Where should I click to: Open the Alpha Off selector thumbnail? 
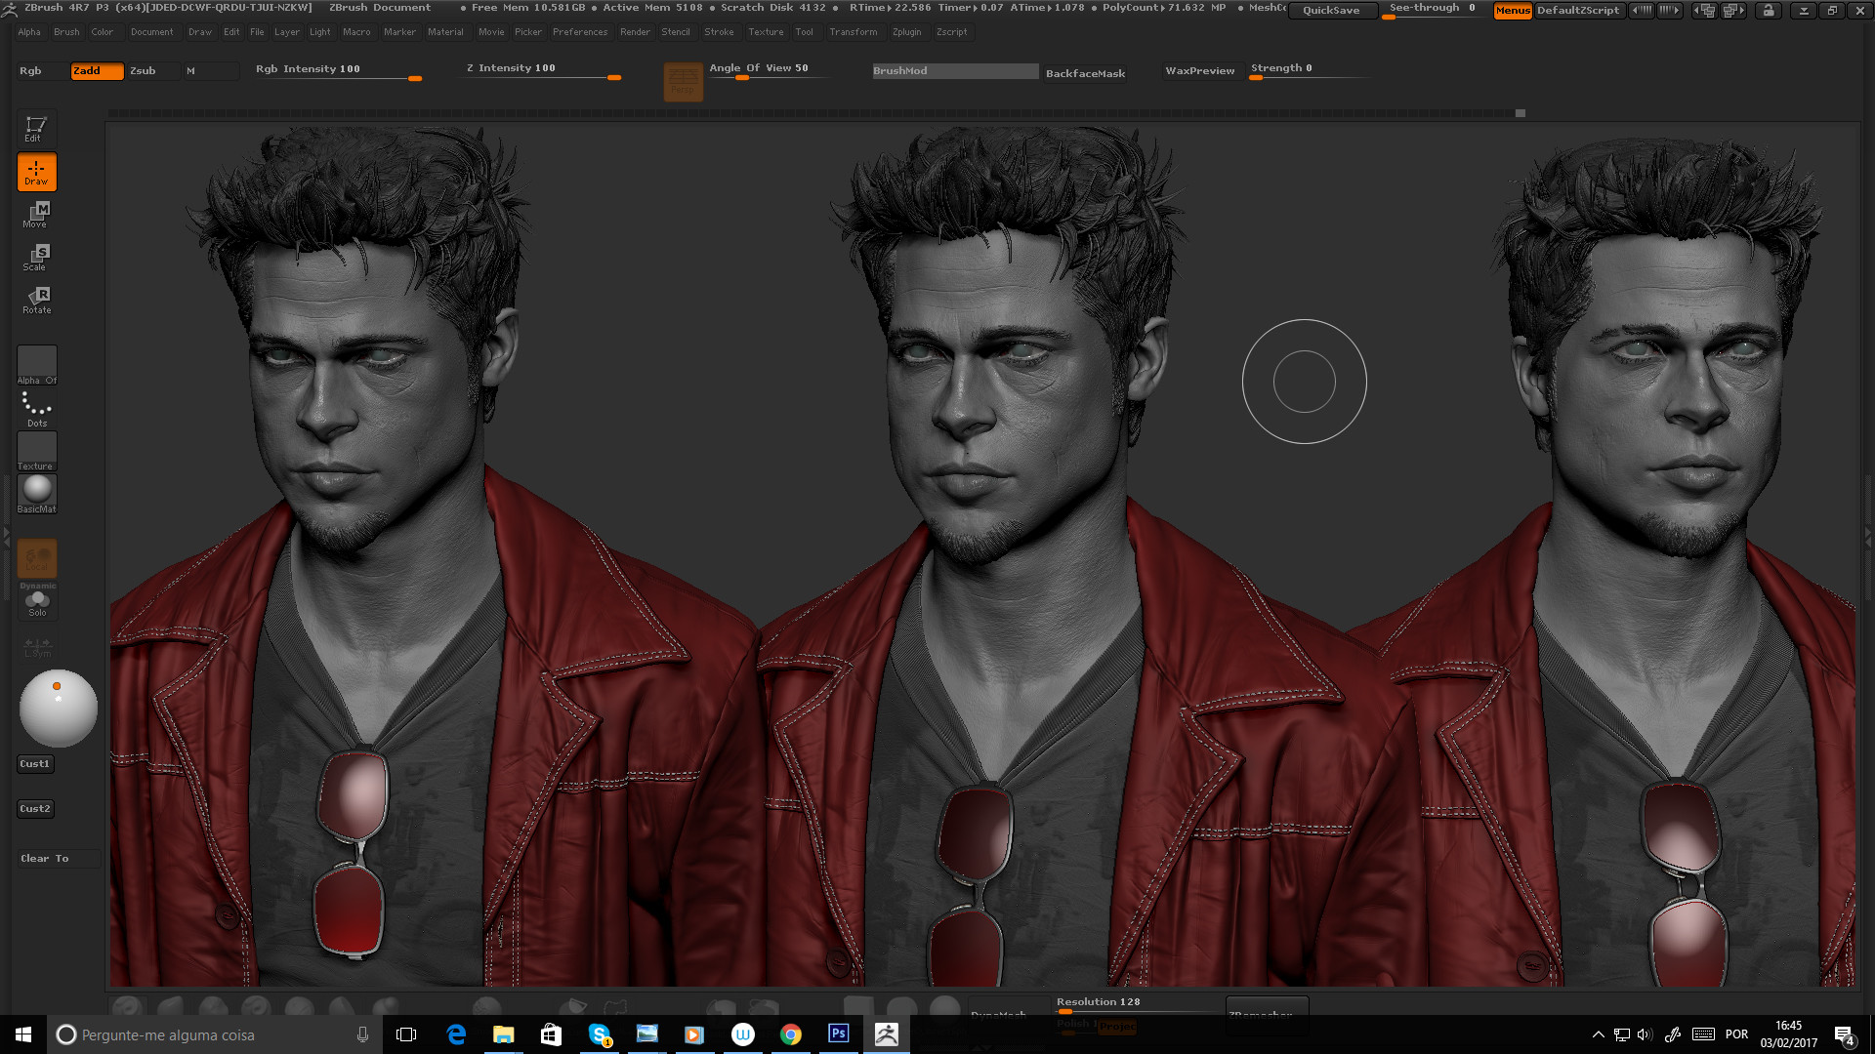37,365
